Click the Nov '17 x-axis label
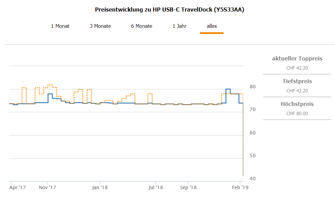The height and width of the screenshot is (199, 335). point(47,187)
